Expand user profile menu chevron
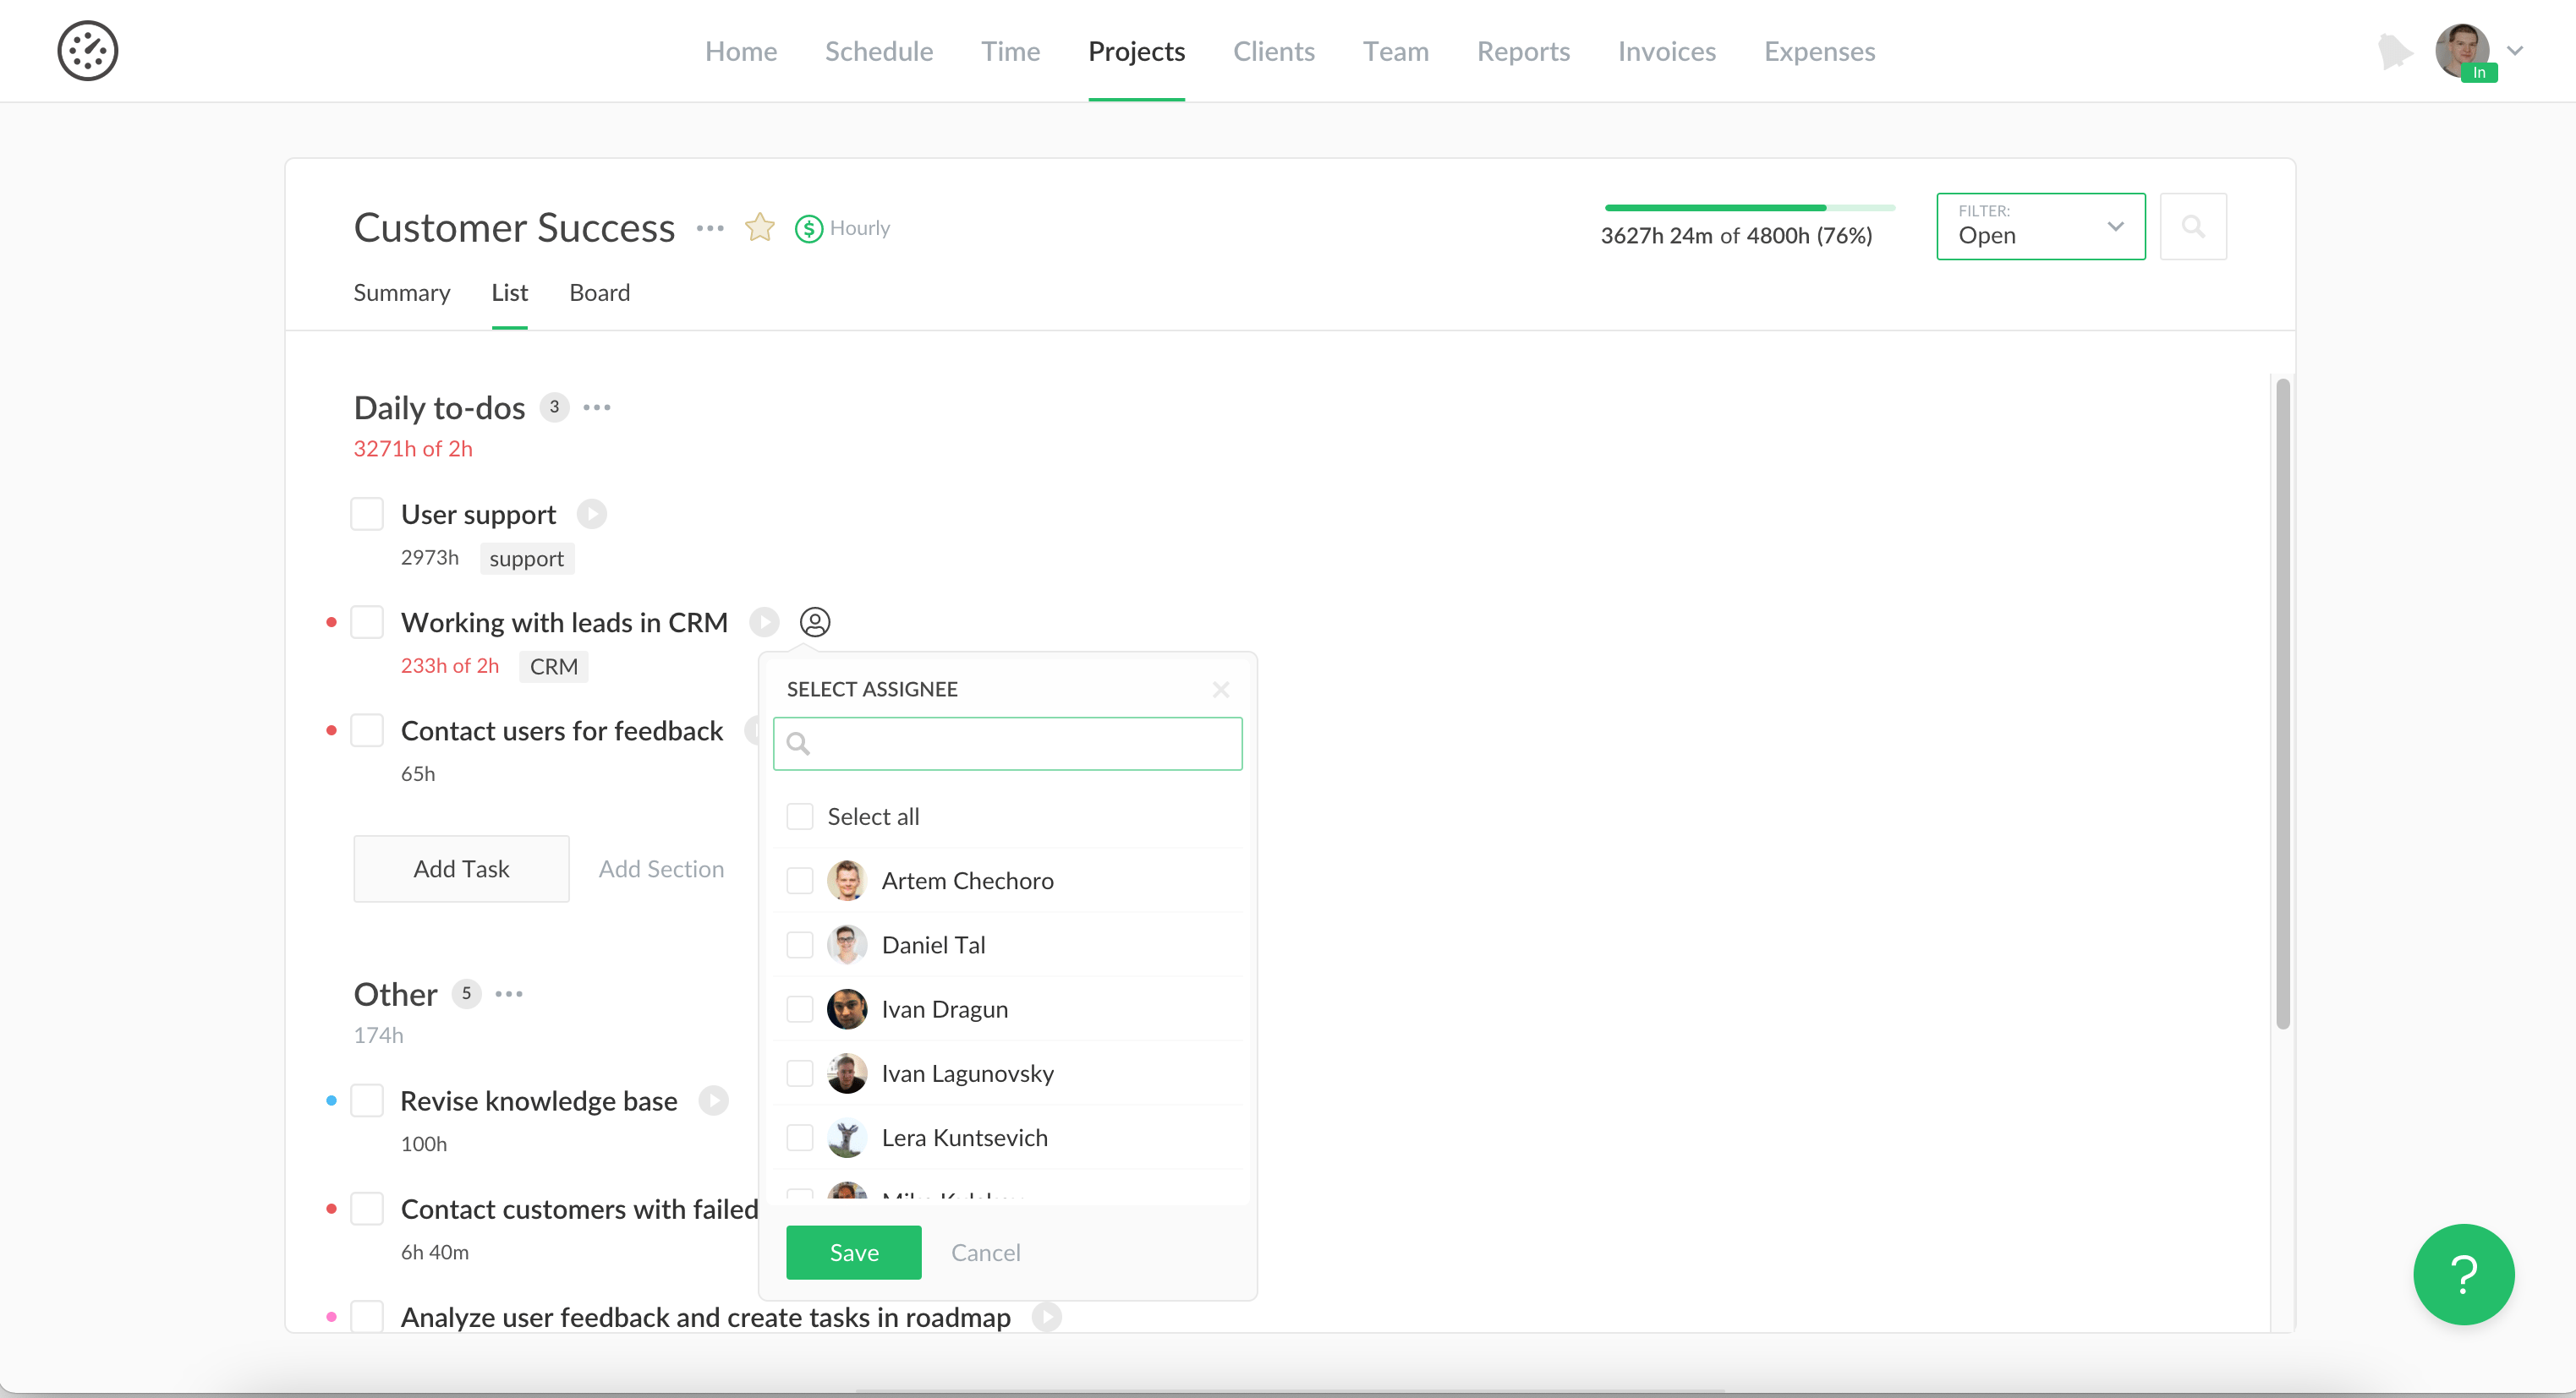 pyautogui.click(x=2515, y=50)
